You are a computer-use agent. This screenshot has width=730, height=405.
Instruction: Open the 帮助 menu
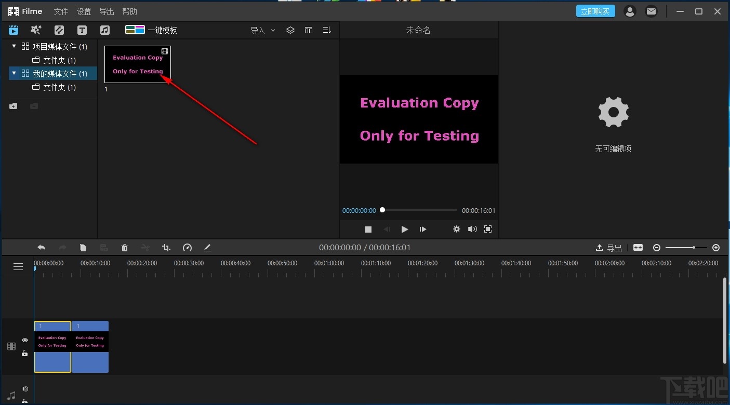(x=129, y=11)
